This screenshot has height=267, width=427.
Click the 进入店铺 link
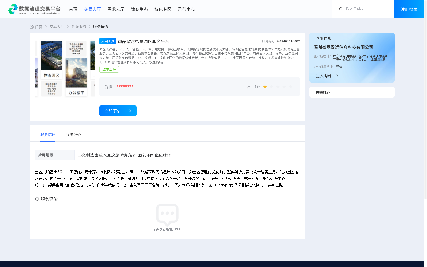pyautogui.click(x=323, y=76)
